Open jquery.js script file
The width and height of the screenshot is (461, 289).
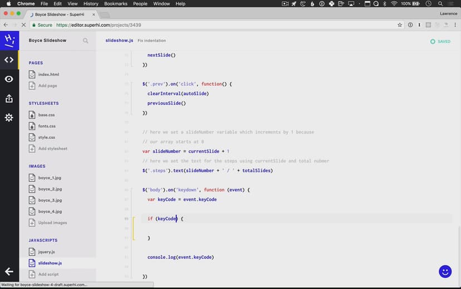(x=47, y=252)
